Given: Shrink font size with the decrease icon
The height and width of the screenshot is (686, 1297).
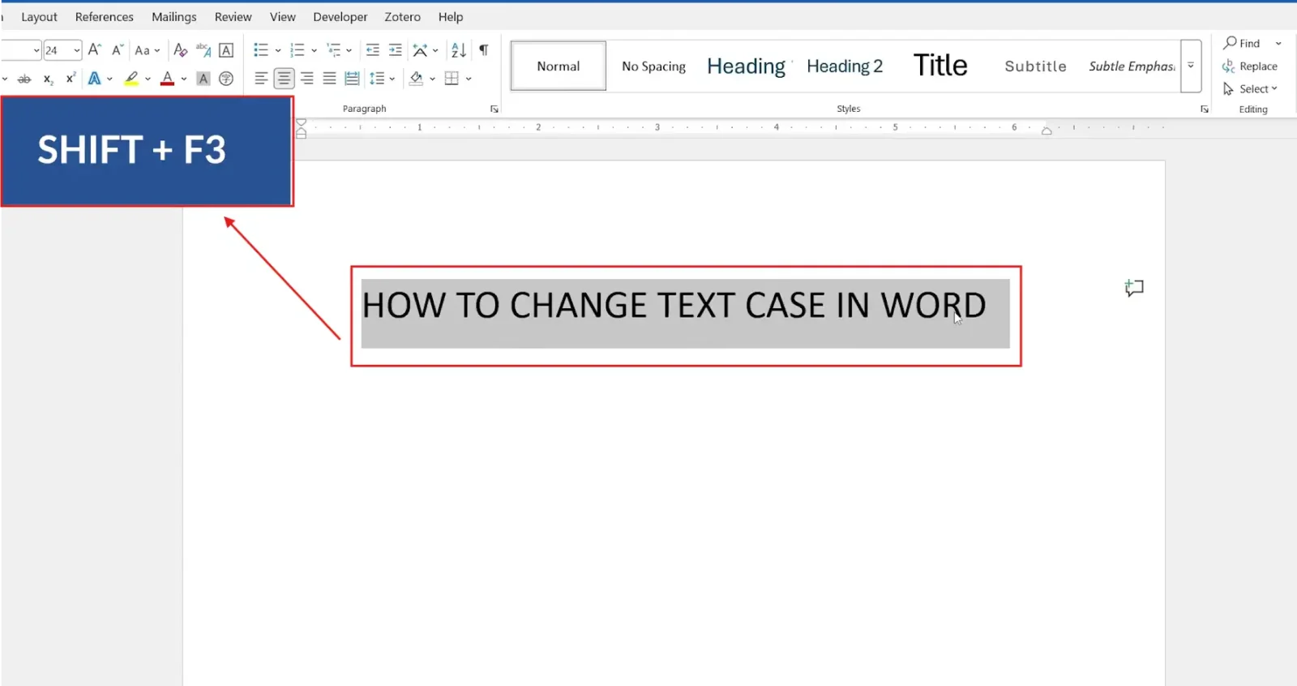Looking at the screenshot, I should pyautogui.click(x=117, y=50).
